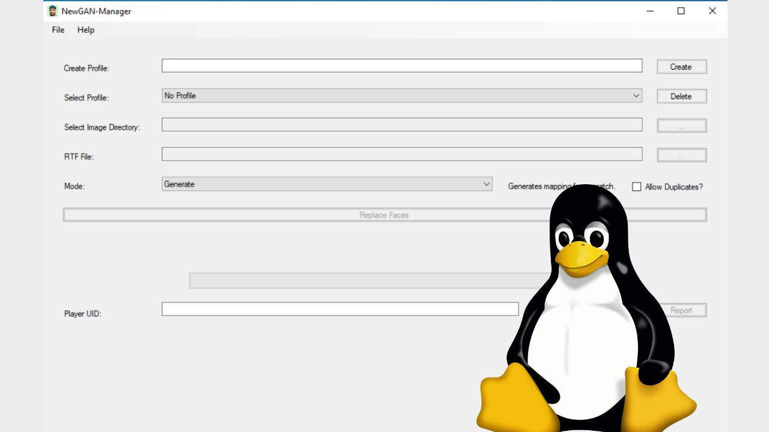
Task: Click the Delete button next to Select Profile
Action: point(681,96)
